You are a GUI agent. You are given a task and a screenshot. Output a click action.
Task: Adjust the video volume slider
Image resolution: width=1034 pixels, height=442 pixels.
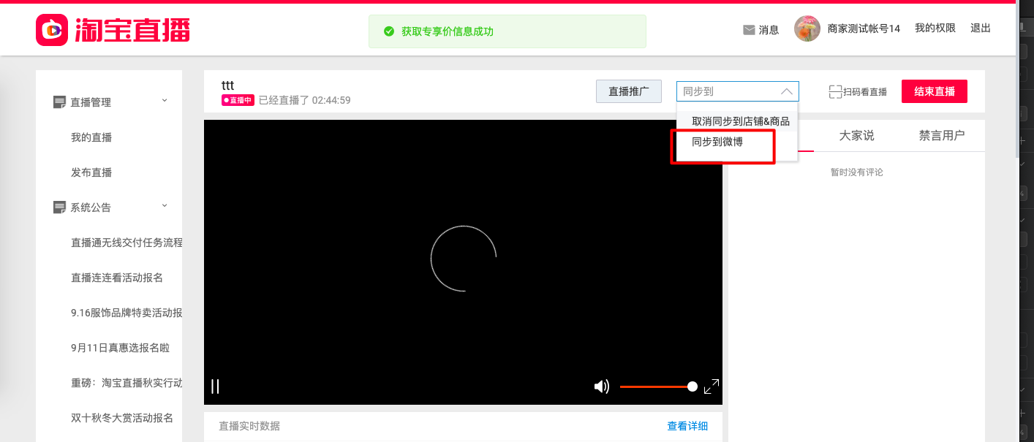point(658,386)
